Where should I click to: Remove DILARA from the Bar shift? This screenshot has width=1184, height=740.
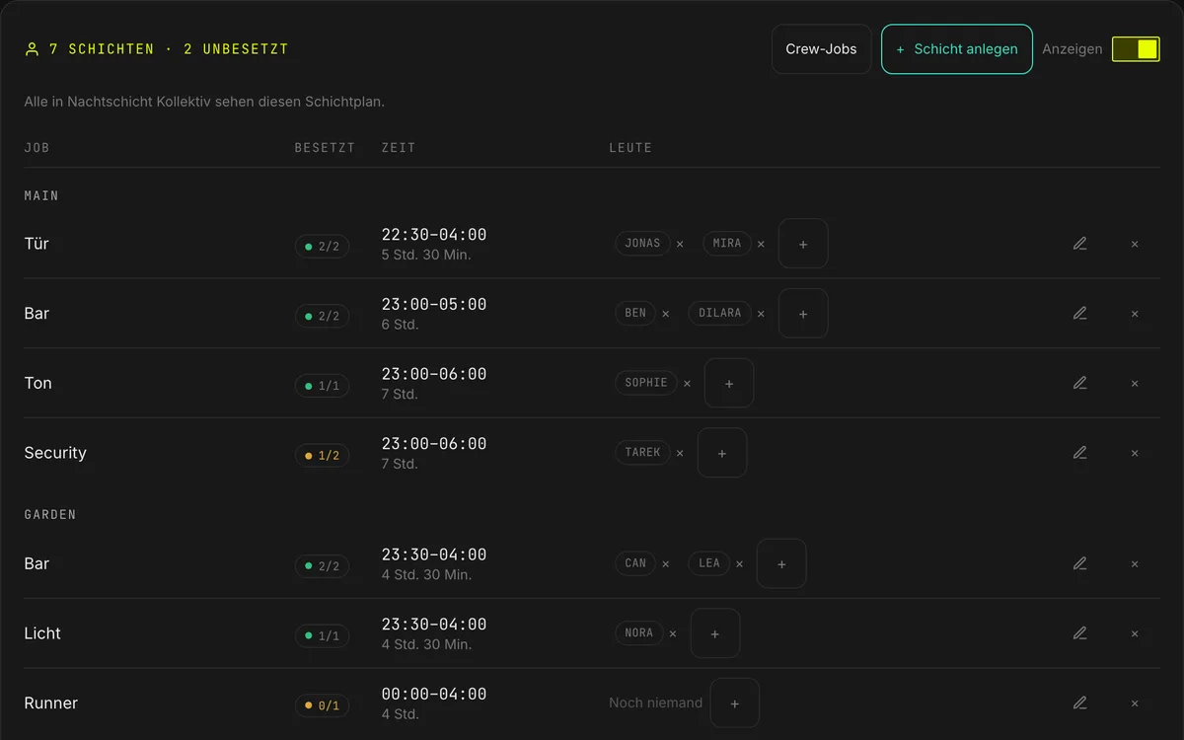pyautogui.click(x=761, y=314)
